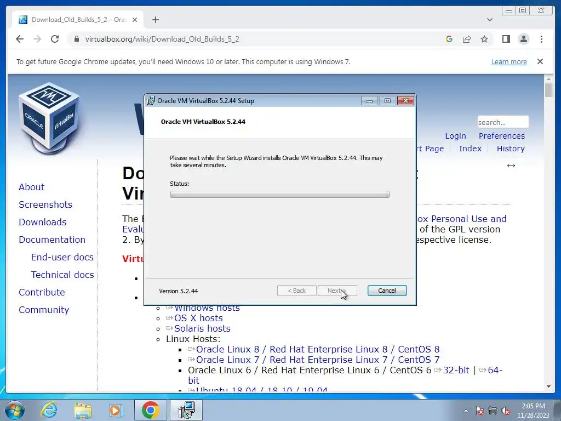This screenshot has width=561, height=421.
Task: Switch to VirtualBox installer taskbar icon
Action: tap(186, 410)
